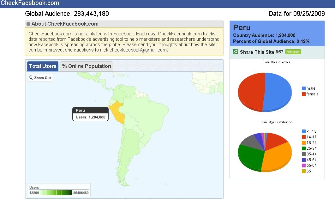Click the female legend color swatch
Screen dimensions: 335x199
click(x=304, y=94)
